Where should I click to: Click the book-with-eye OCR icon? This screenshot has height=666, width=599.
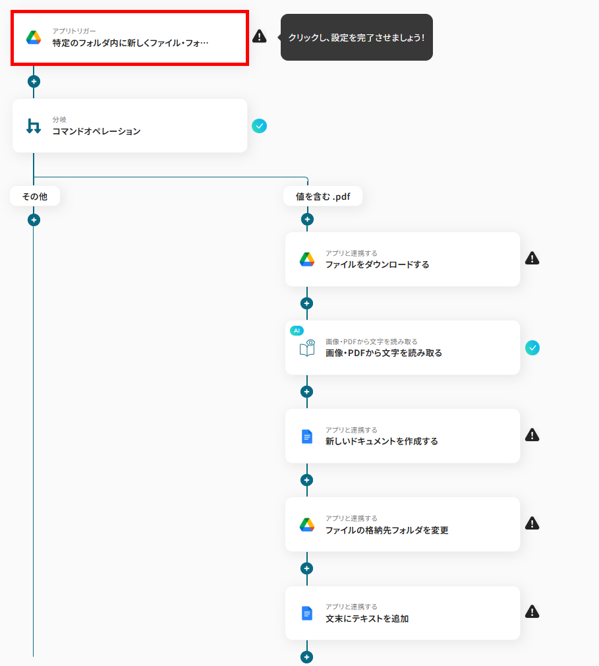point(307,348)
